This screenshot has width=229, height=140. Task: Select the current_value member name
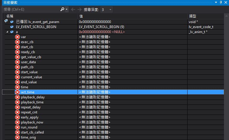pyautogui.click(x=32, y=77)
